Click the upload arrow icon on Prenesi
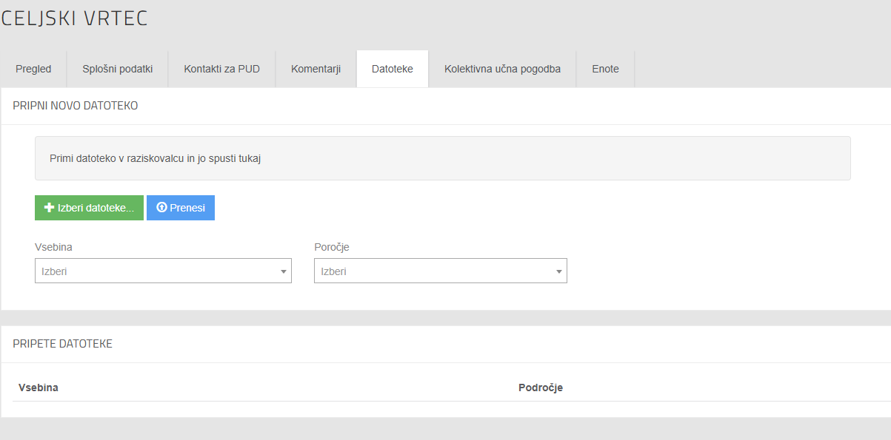 pos(161,208)
